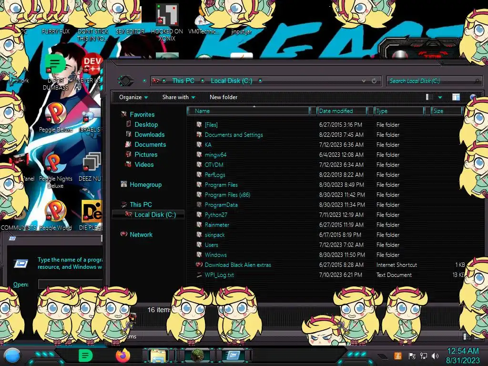Select the ProgramData folder

tap(221, 205)
